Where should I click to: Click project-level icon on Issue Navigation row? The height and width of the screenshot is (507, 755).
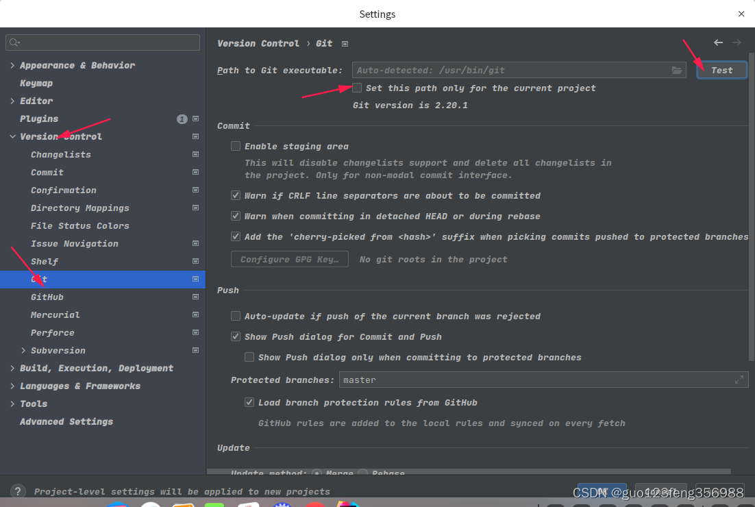(x=195, y=243)
